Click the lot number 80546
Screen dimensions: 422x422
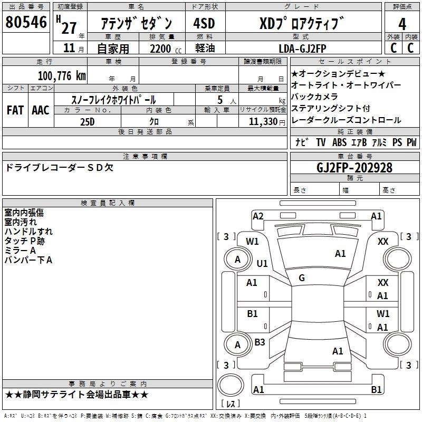coord(26,23)
